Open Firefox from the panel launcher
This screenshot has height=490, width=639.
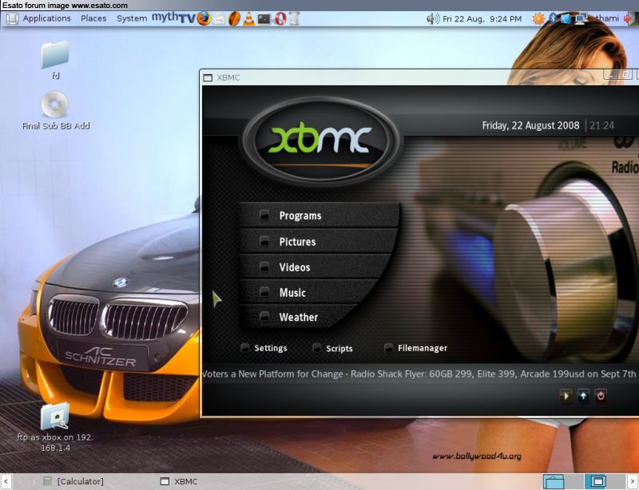204,18
